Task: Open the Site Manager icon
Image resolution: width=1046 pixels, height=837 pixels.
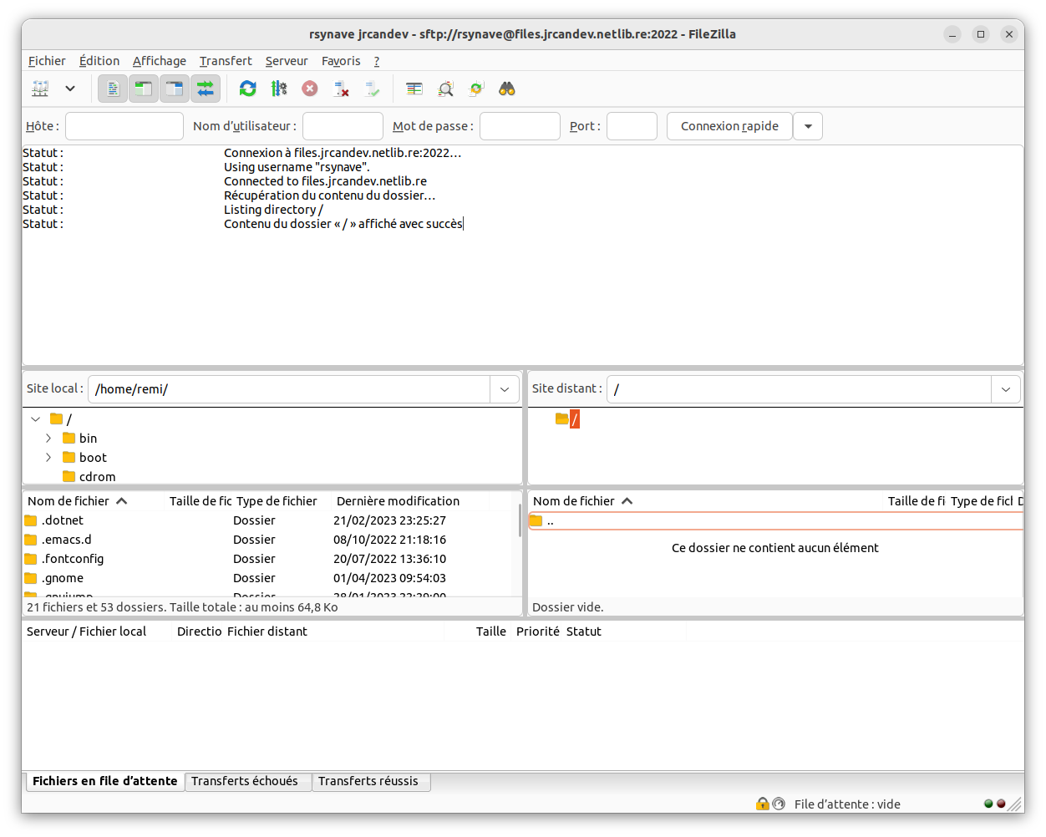Action: (40, 89)
